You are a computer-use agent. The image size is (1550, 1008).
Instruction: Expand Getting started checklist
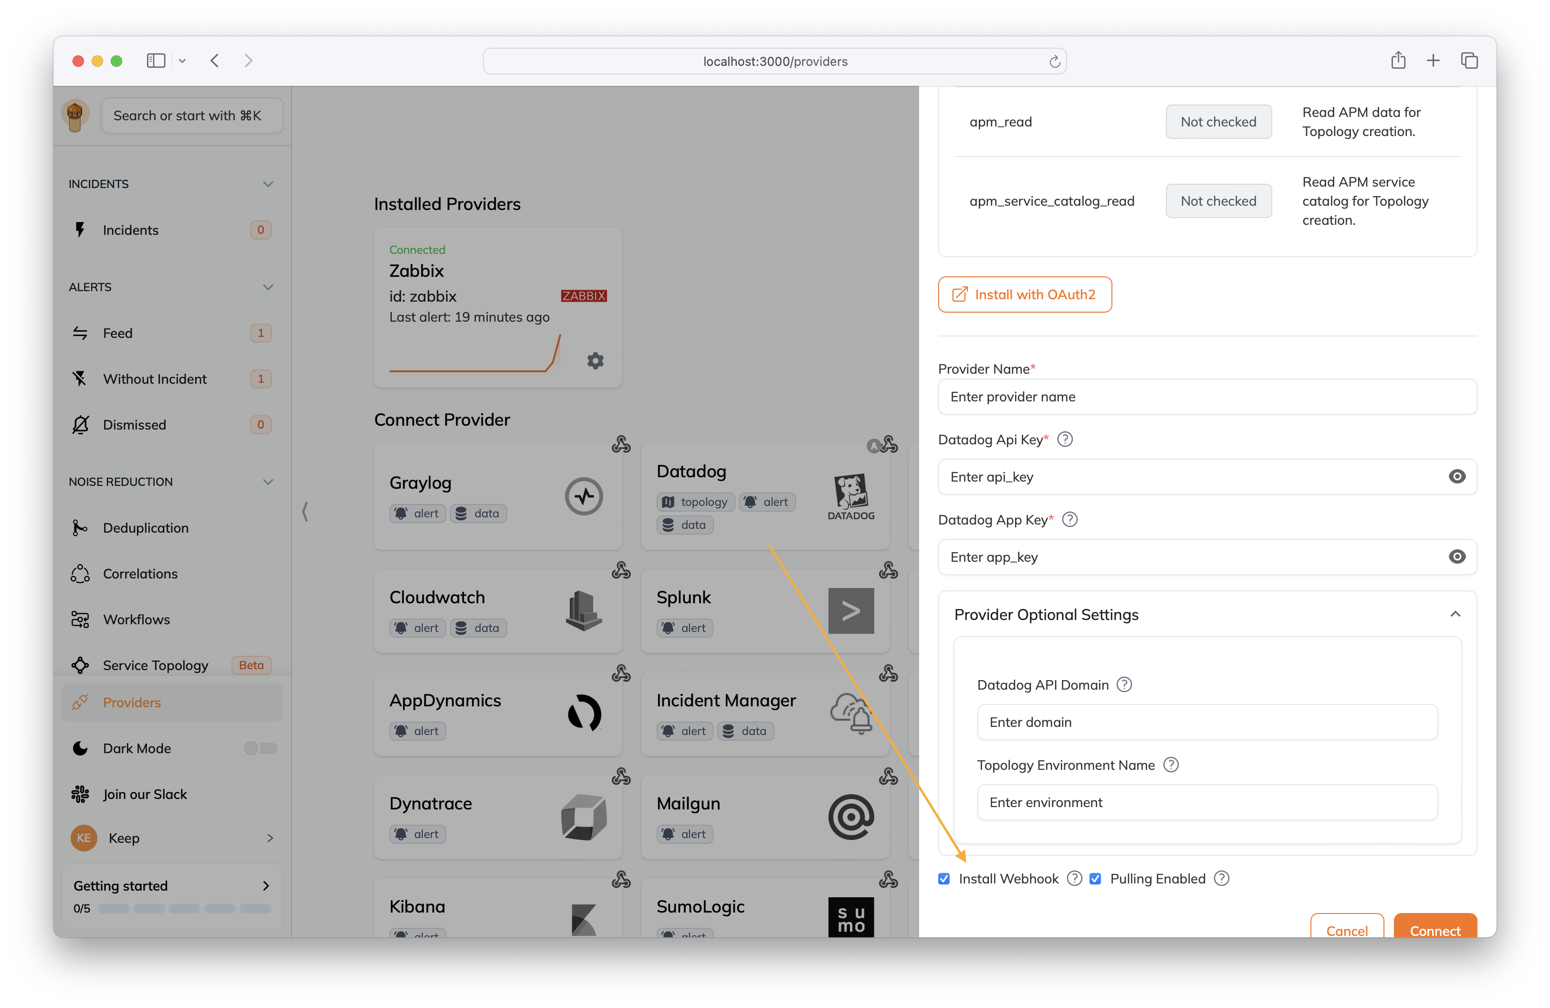(x=265, y=886)
